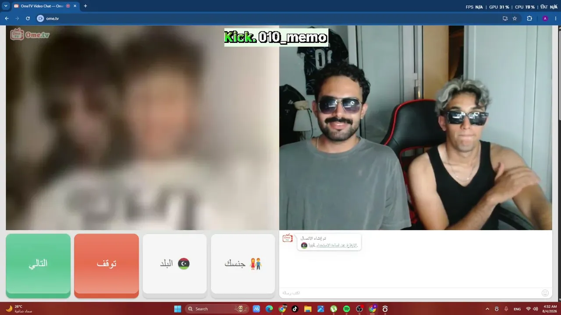Open the tab search dropdown arrow

[x=6, y=6]
